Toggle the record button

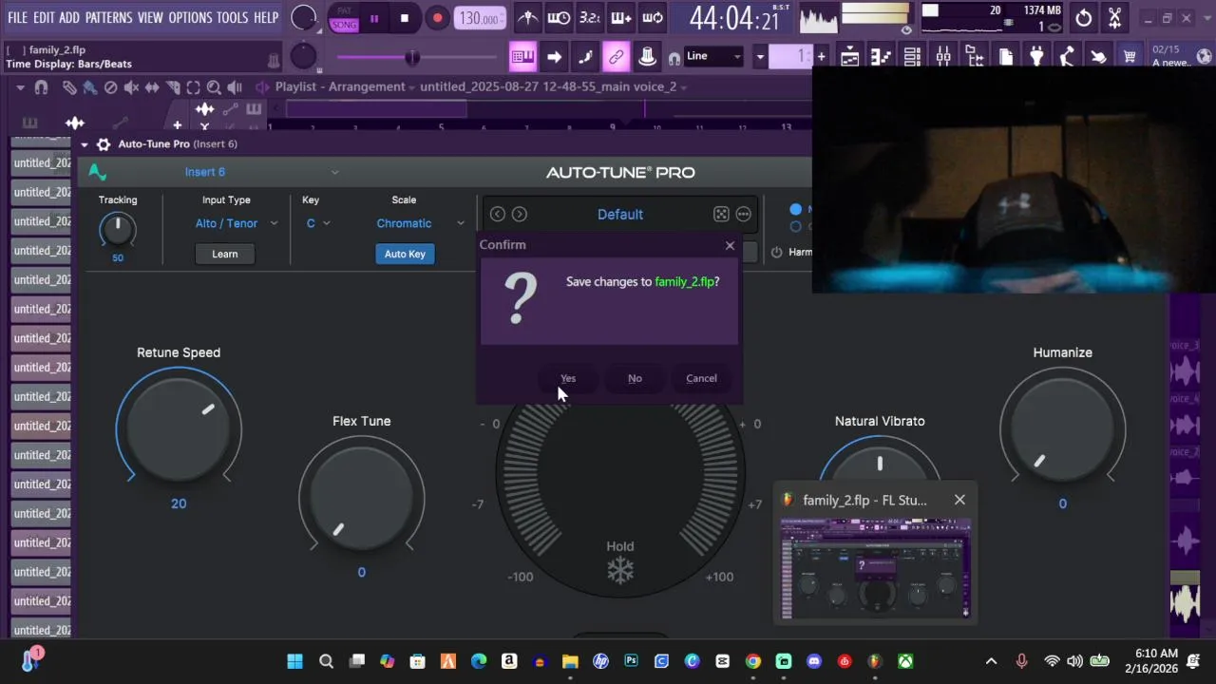(437, 18)
